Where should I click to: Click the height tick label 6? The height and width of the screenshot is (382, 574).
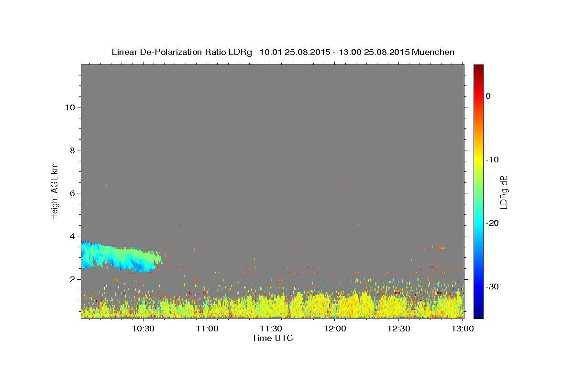[72, 193]
